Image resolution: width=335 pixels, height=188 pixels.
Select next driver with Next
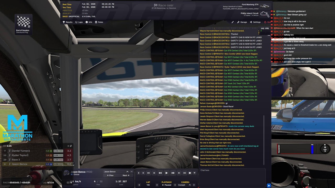(126, 175)
